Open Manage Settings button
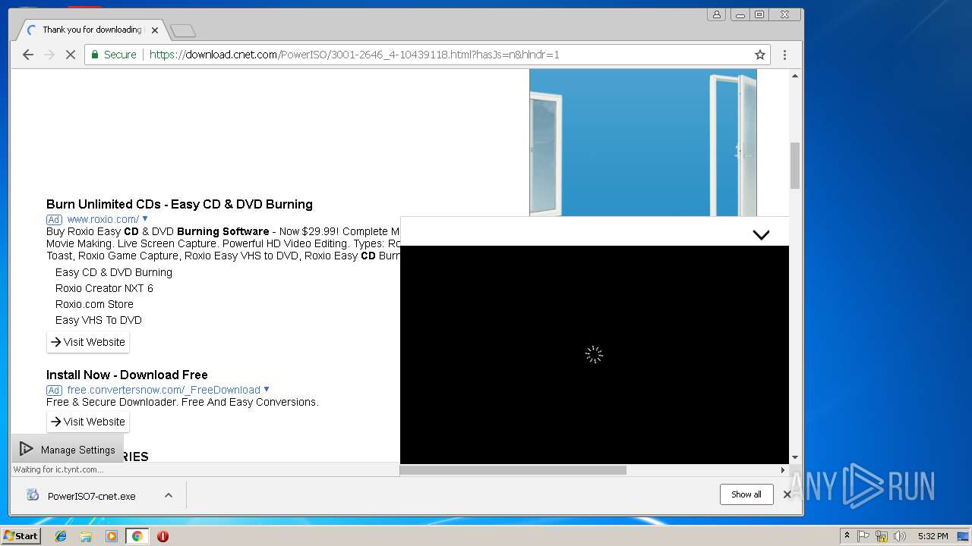The height and width of the screenshot is (546, 972). pyautogui.click(x=67, y=449)
